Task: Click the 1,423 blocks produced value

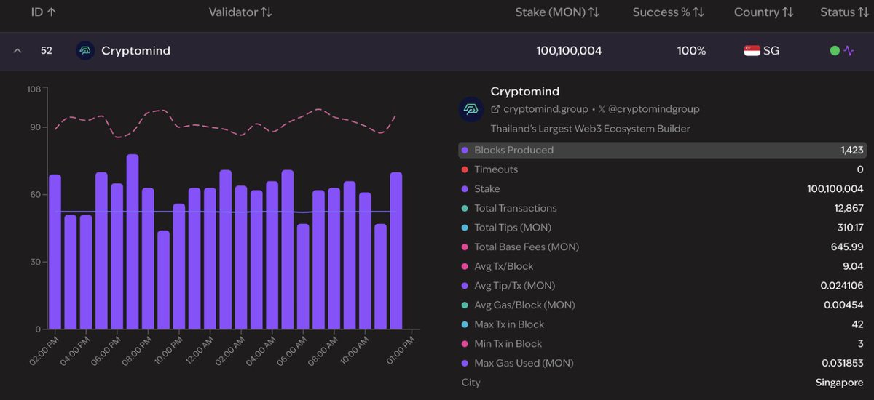Action: click(852, 150)
